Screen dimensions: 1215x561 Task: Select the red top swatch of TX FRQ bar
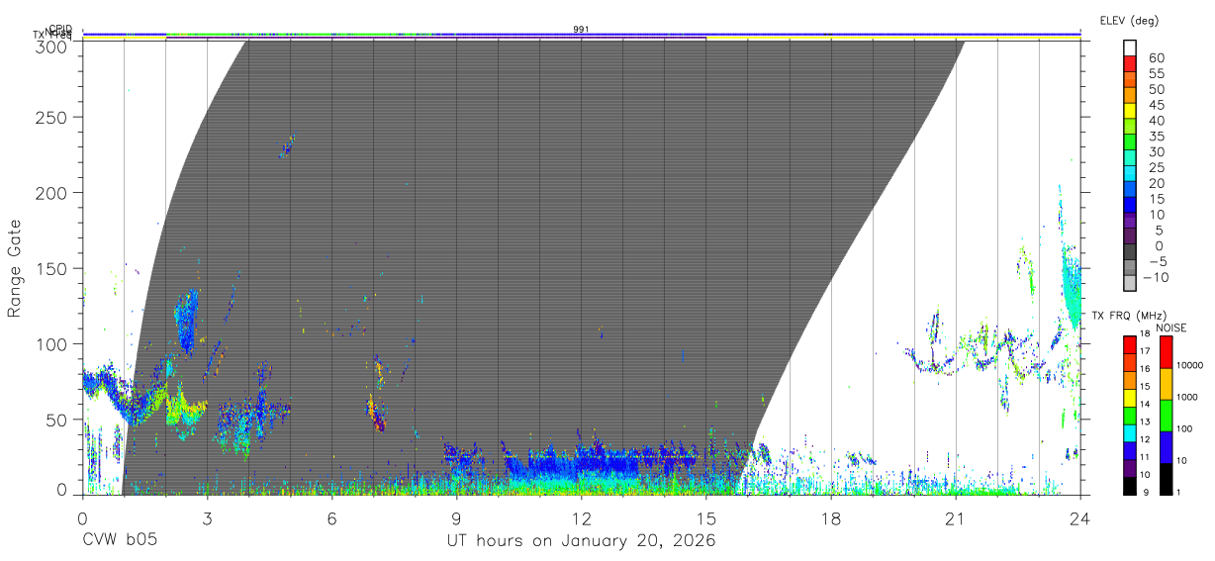click(1129, 345)
